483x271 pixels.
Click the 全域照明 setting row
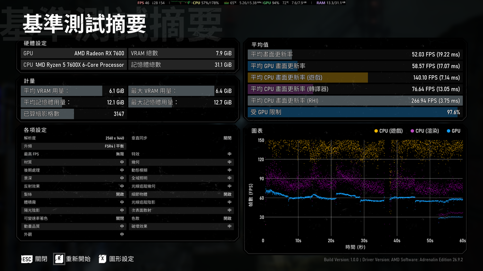pos(181,178)
